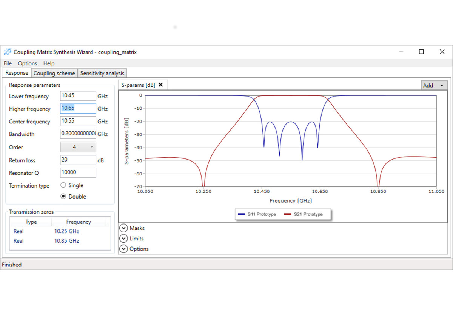Screen dimensions: 453x317
Task: Expand the Limits section
Action: (x=123, y=239)
